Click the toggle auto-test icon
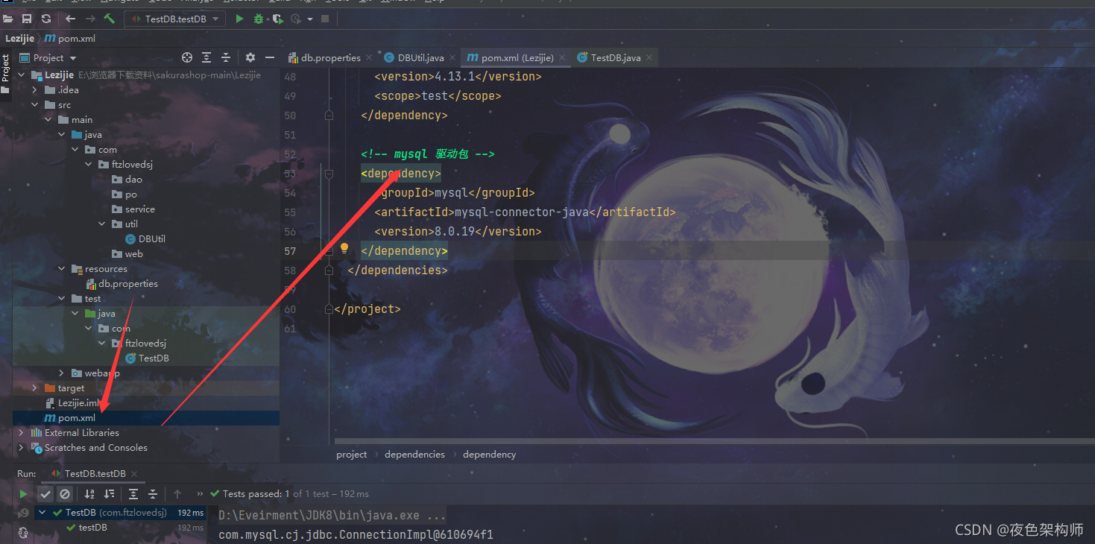 coord(23,532)
